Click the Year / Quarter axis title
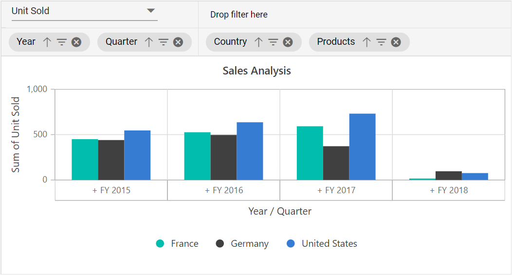Viewport: 512px width, 275px height. [x=280, y=211]
